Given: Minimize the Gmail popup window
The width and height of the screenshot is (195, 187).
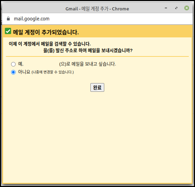Looking at the screenshot, I should 166,8.
